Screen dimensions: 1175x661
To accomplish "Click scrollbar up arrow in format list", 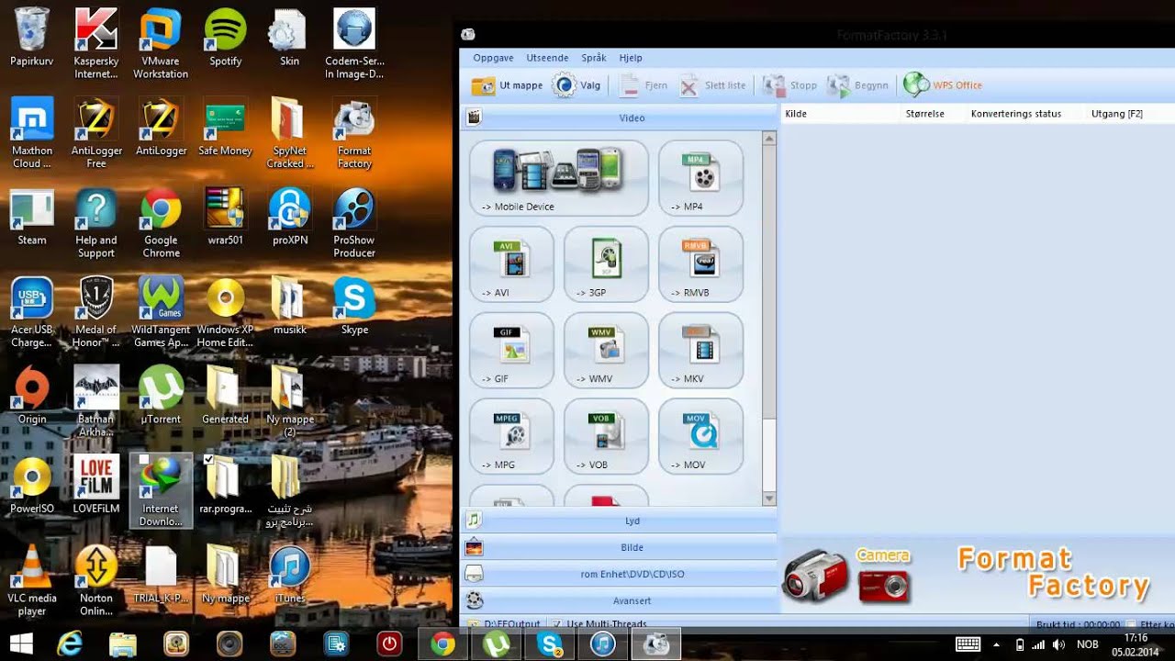I will [769, 139].
